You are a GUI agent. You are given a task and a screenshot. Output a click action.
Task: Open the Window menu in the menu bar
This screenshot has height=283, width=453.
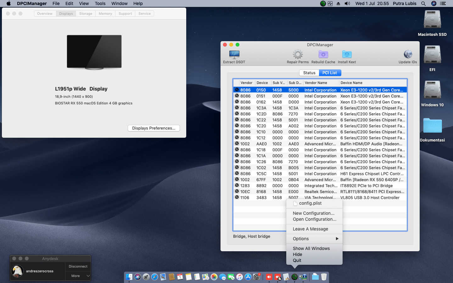pos(119,3)
